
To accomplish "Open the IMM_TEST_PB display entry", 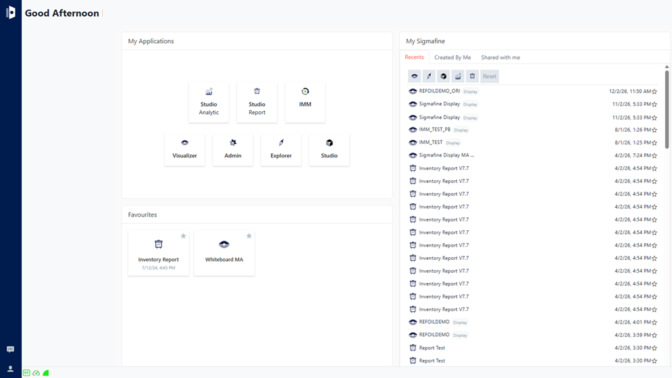I will tap(434, 130).
